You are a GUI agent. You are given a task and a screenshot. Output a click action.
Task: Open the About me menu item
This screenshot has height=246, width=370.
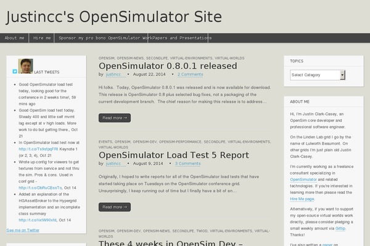click(x=15, y=38)
